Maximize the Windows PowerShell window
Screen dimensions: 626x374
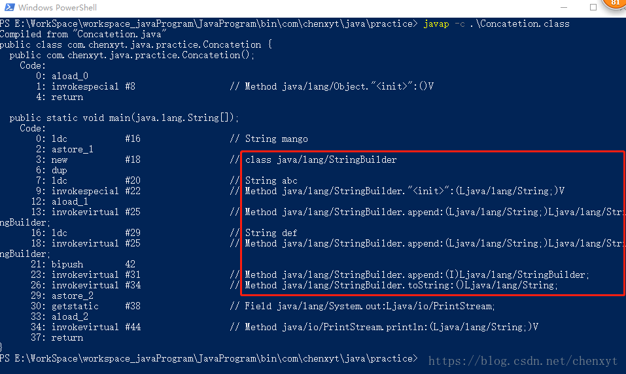pos(593,7)
